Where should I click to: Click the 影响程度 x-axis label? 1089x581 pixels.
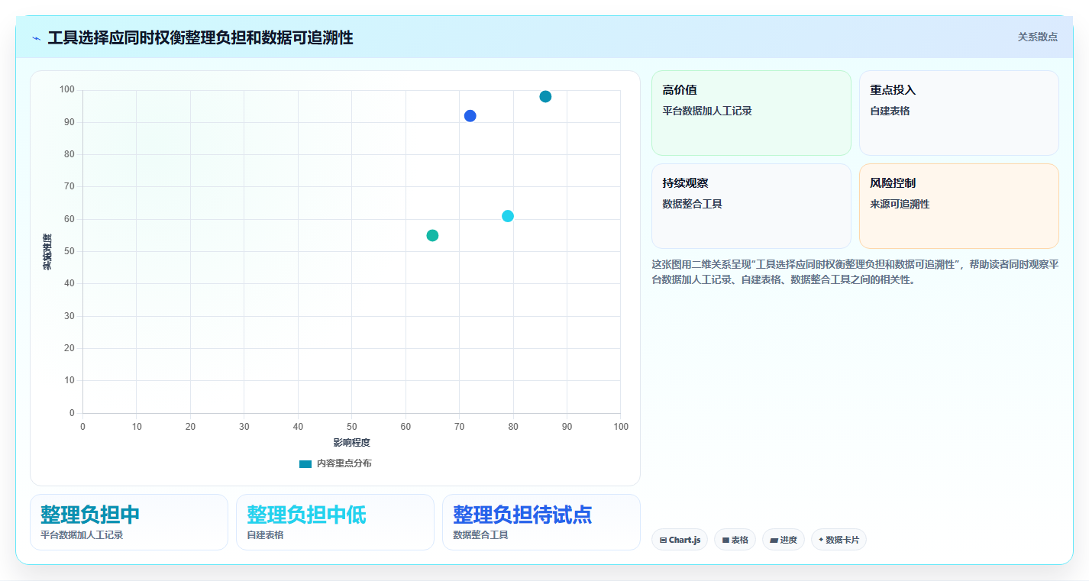pyautogui.click(x=351, y=443)
